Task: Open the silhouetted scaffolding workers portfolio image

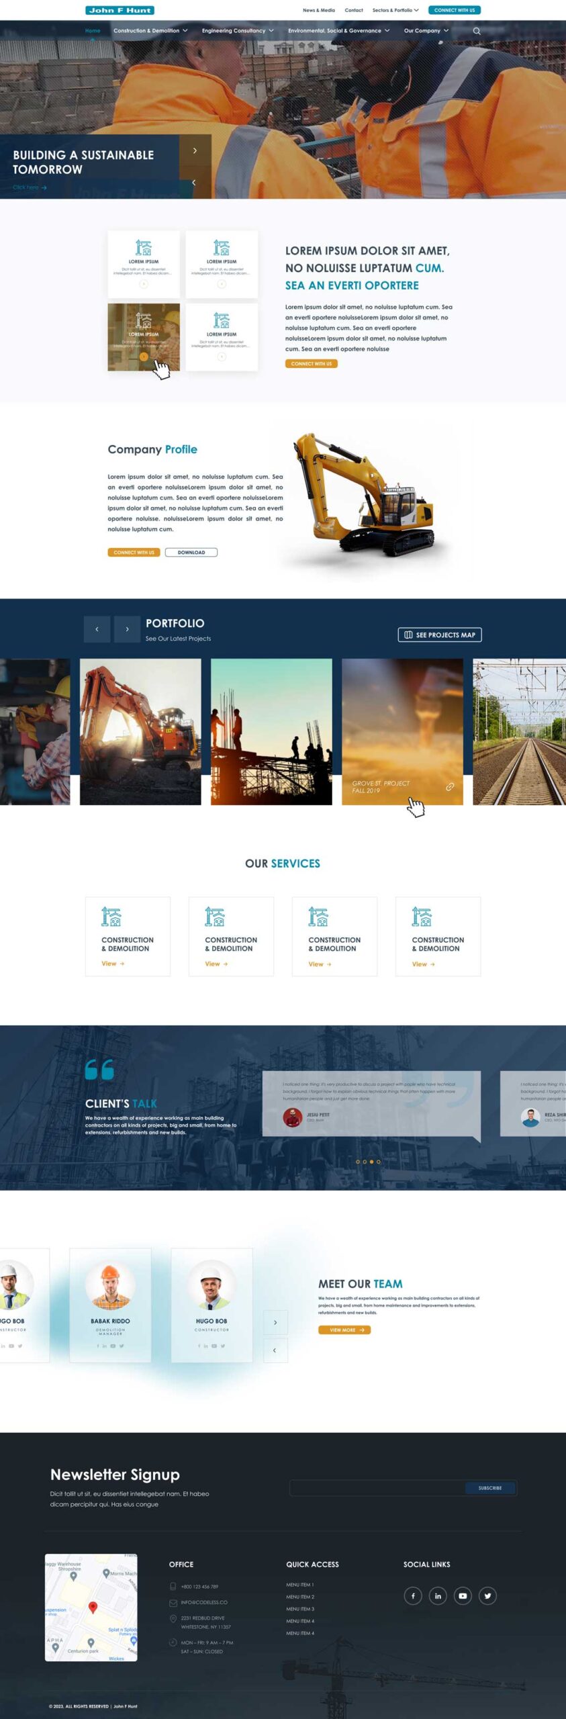Action: coord(271,731)
